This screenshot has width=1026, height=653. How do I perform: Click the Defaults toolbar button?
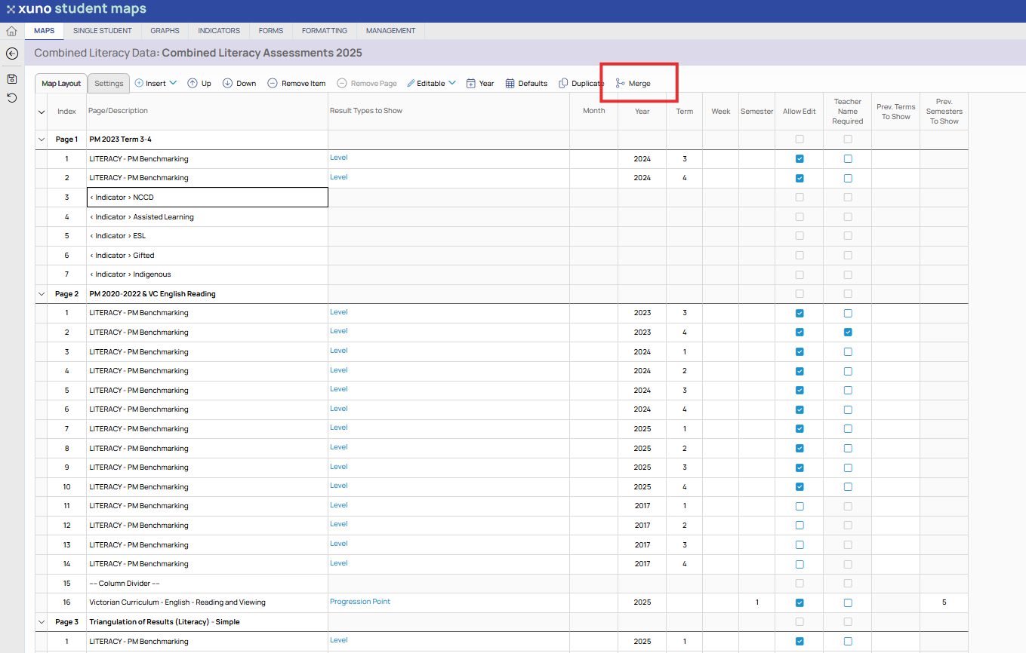pyautogui.click(x=526, y=84)
